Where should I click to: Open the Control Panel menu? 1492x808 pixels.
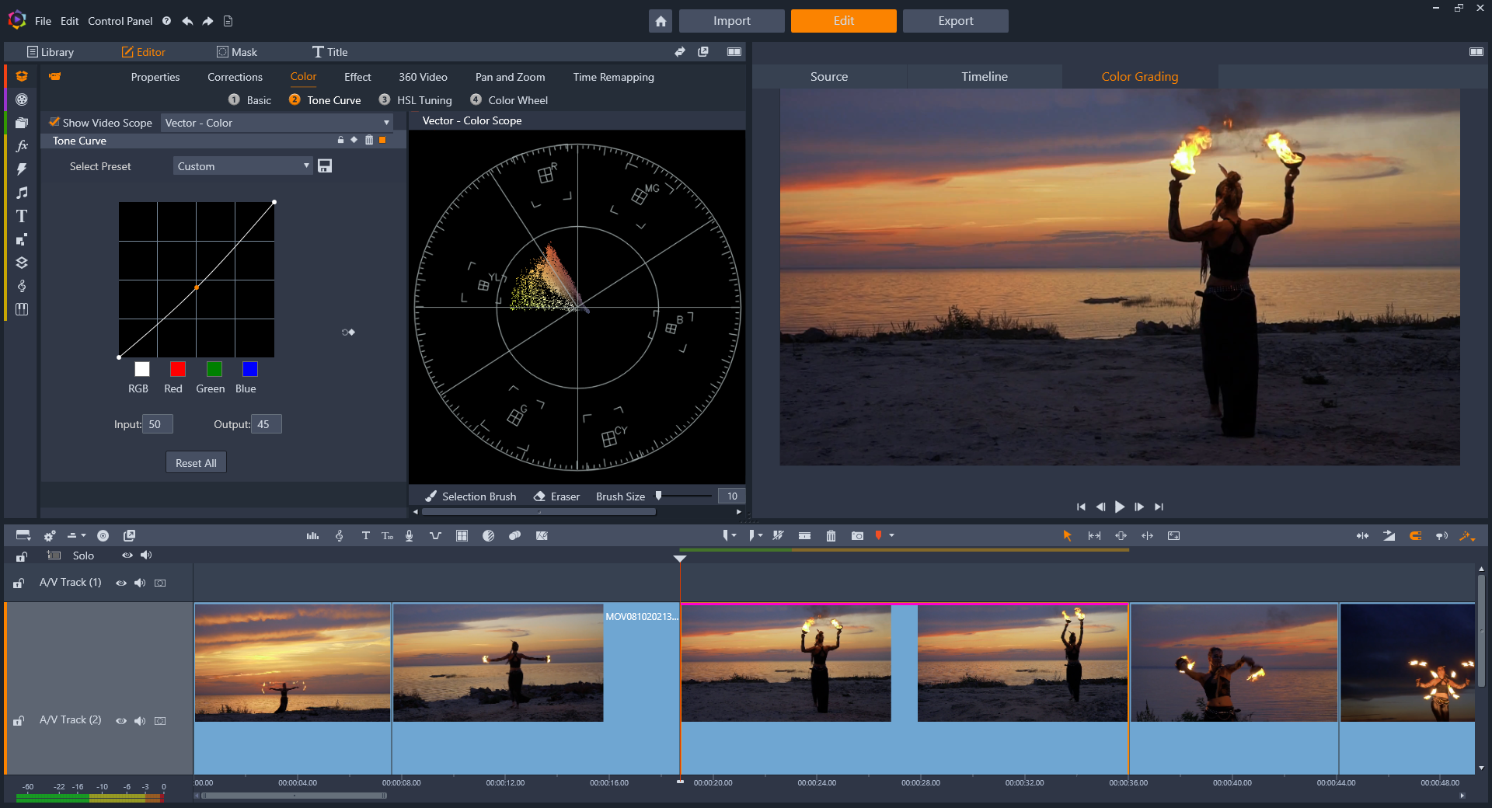click(120, 21)
